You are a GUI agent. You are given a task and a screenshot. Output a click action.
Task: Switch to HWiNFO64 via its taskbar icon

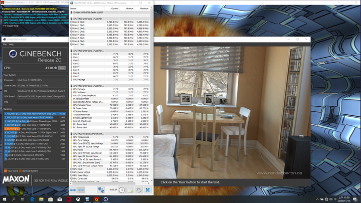point(87,199)
